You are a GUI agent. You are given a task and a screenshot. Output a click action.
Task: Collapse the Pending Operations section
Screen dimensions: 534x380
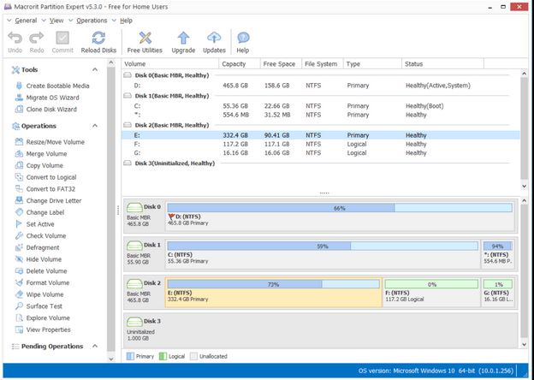pos(95,347)
